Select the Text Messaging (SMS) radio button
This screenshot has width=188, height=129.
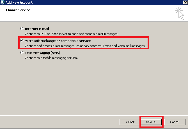pyautogui.click(x=22, y=52)
